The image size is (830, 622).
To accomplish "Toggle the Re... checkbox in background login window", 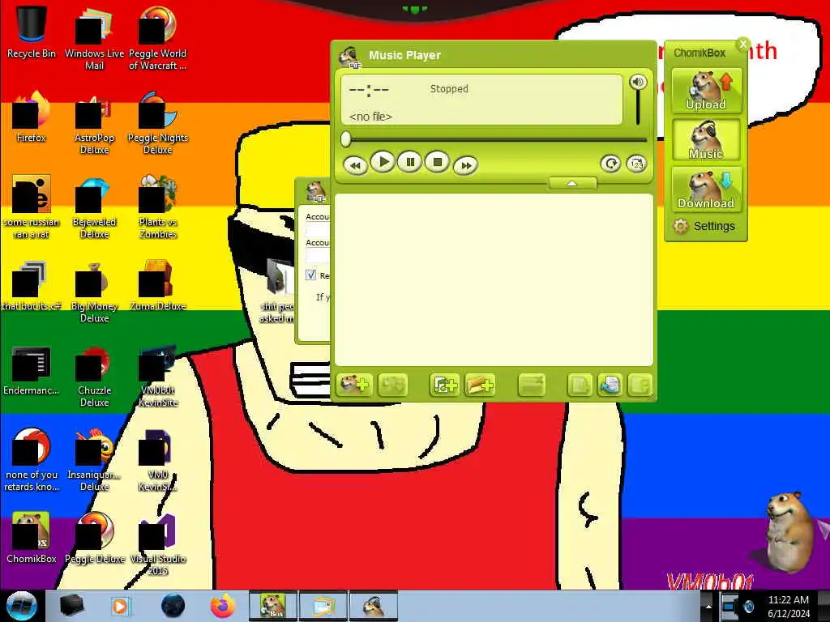I will click(x=310, y=275).
